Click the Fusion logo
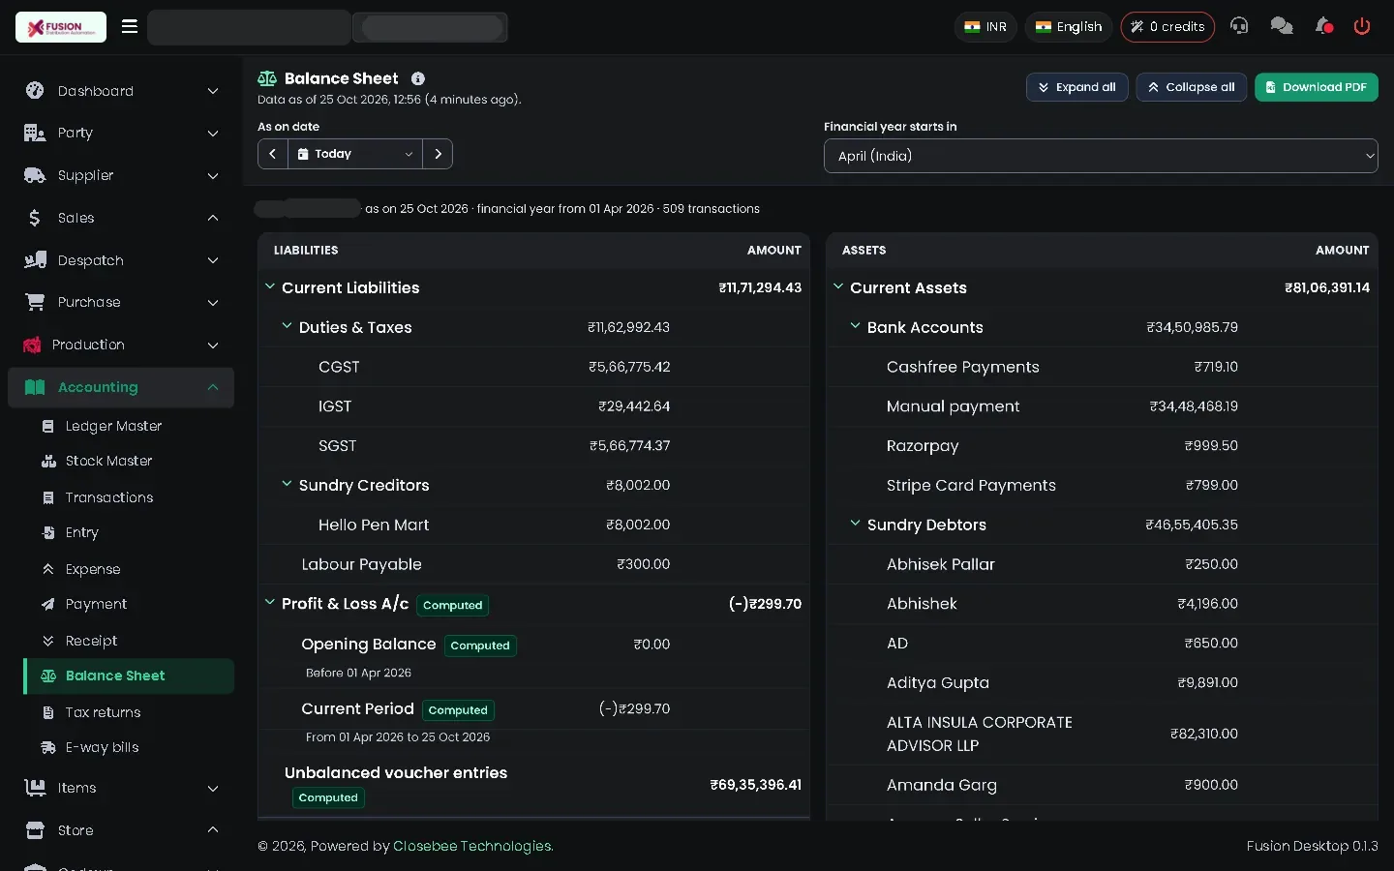Screen dimensions: 1394x871 [61, 27]
